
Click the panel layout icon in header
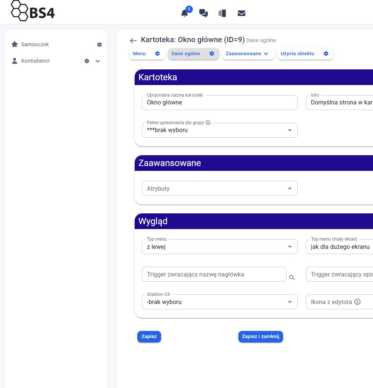[x=222, y=13]
